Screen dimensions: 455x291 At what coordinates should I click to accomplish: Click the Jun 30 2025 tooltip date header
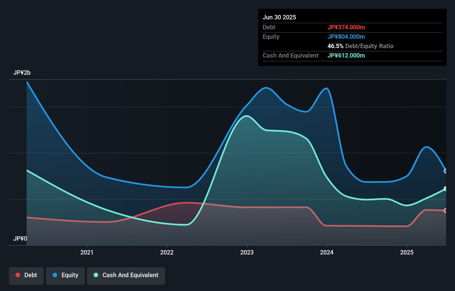279,17
